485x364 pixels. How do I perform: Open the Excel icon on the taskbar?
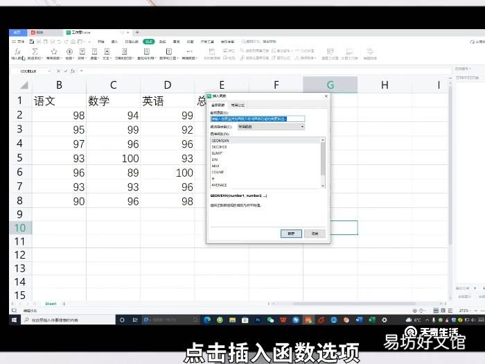click(372, 320)
